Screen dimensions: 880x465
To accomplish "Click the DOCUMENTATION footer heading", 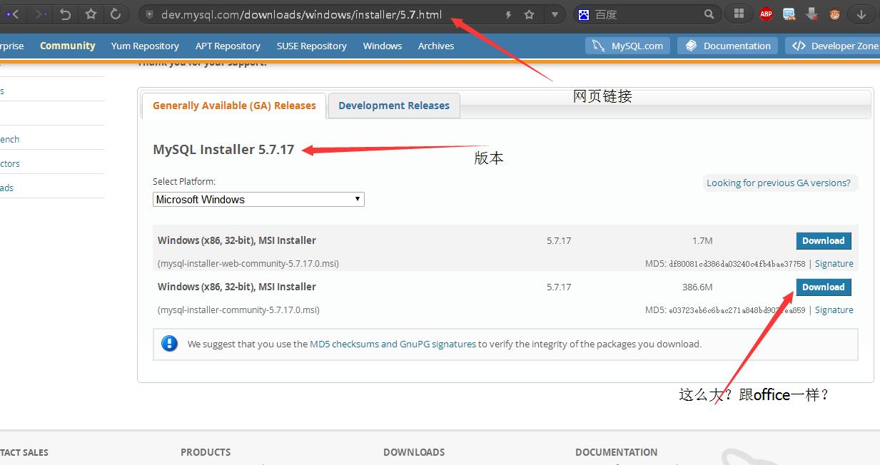I will point(617,452).
